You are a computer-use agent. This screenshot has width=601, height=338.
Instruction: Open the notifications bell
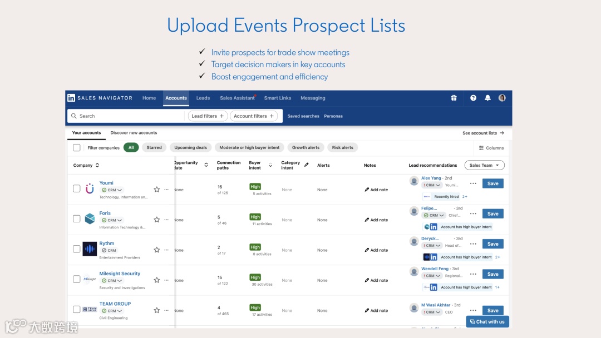point(487,98)
